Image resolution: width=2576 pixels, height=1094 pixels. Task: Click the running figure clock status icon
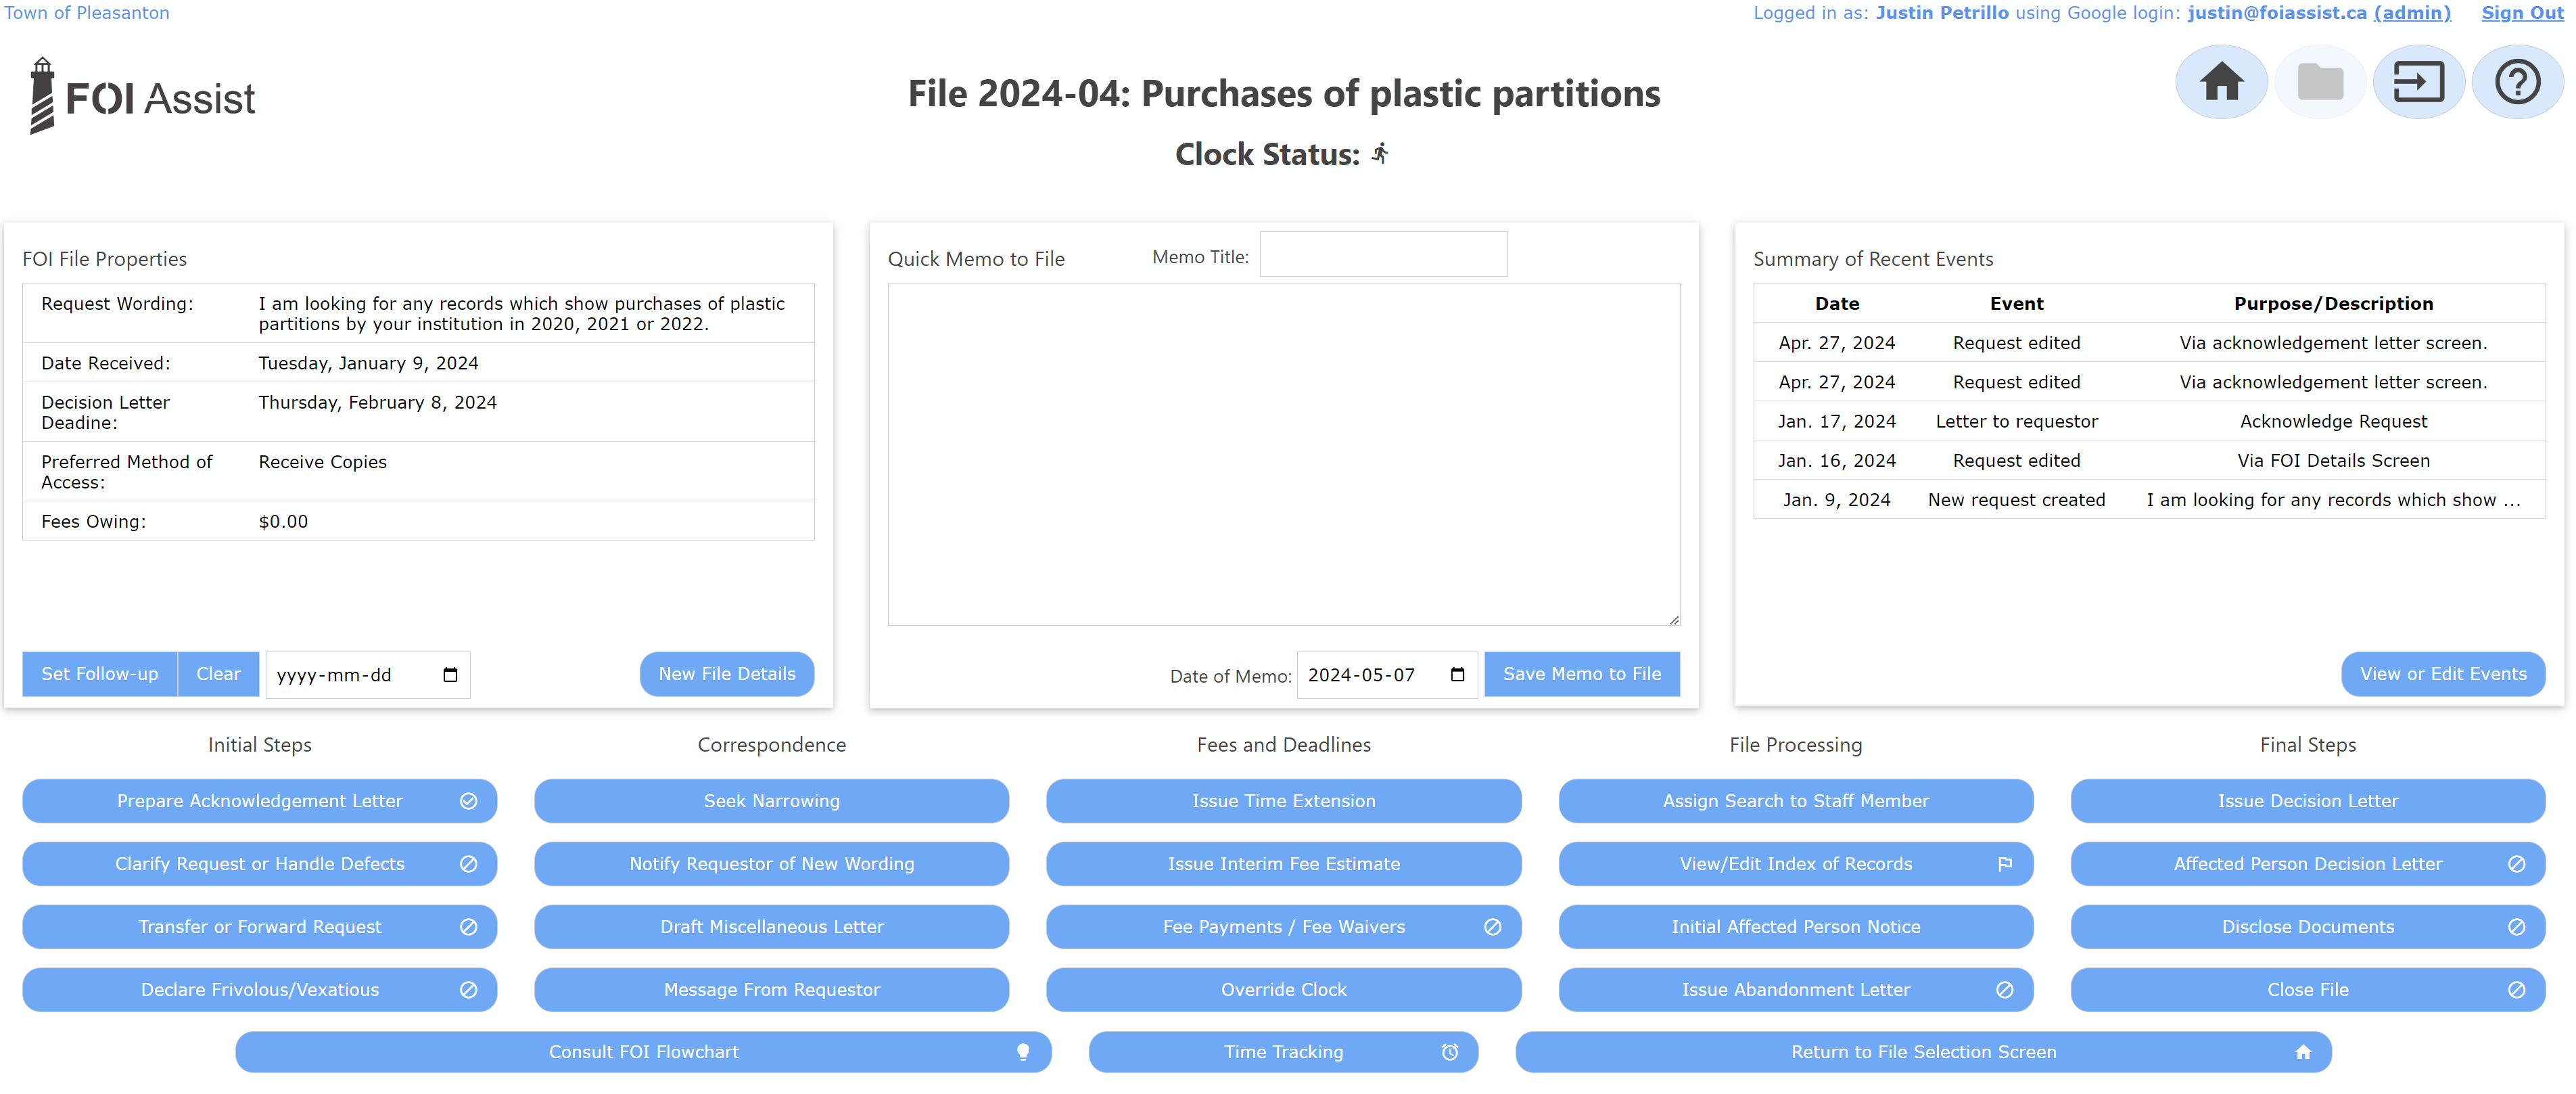[x=1380, y=154]
